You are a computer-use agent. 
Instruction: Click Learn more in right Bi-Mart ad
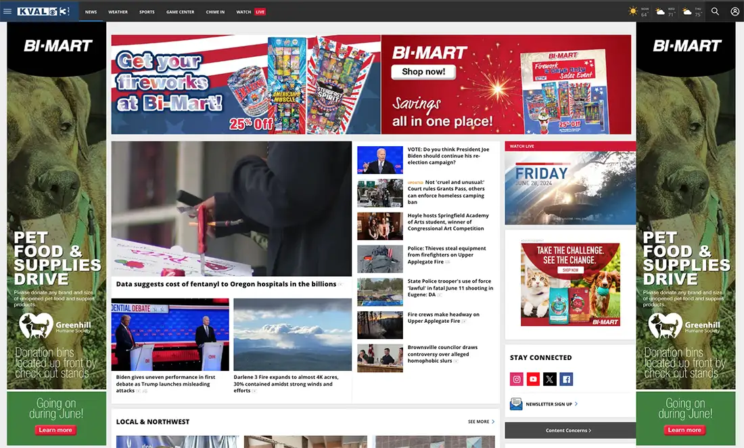pos(684,430)
